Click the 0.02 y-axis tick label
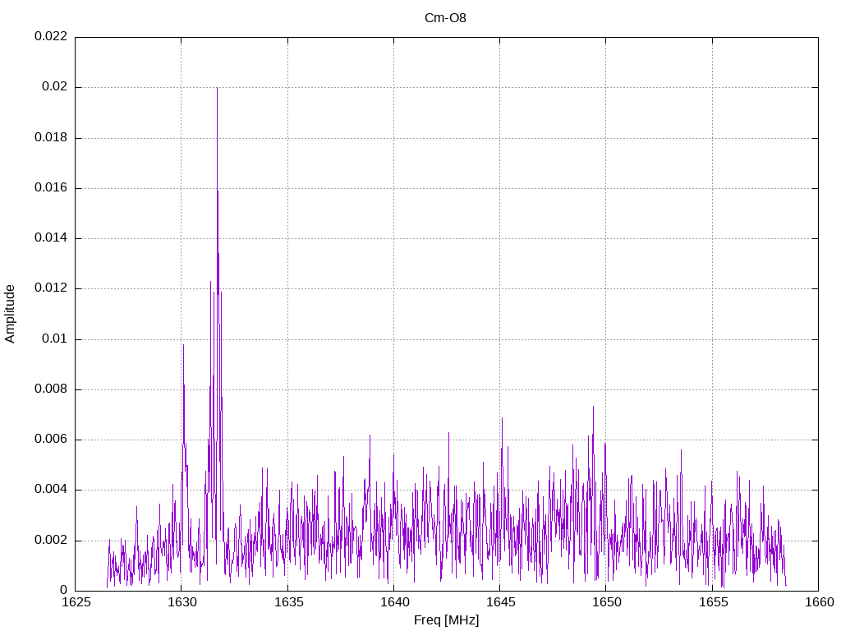The width and height of the screenshot is (841, 631). click(54, 87)
